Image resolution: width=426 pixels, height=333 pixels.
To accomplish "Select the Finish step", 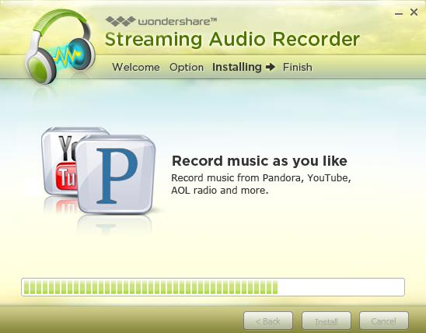I will tap(298, 67).
